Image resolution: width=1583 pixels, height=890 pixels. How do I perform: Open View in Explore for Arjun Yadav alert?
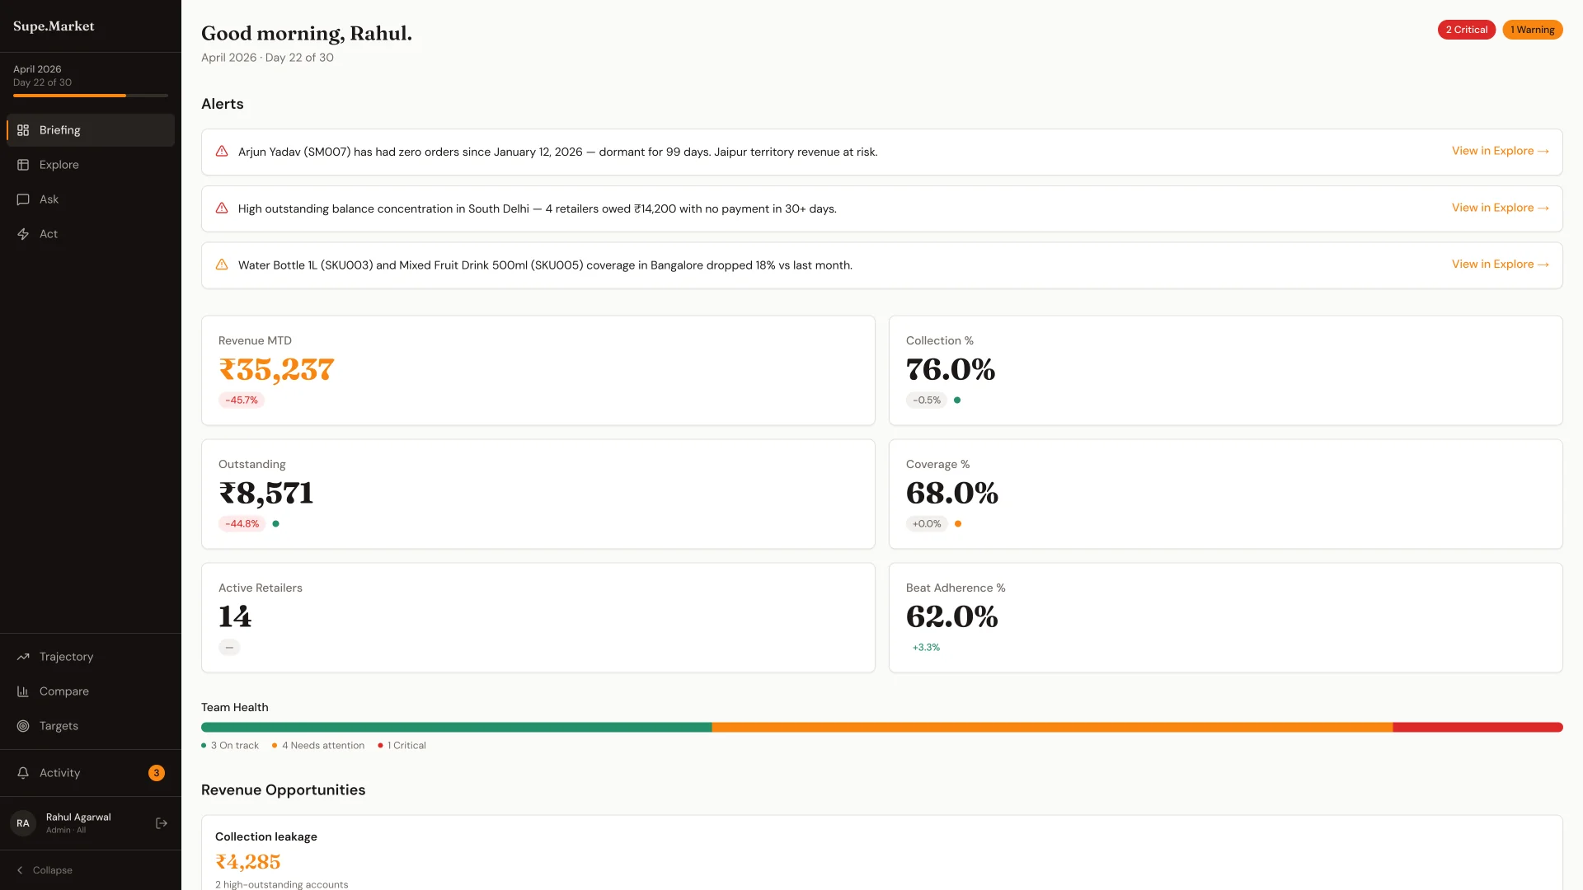coord(1500,151)
